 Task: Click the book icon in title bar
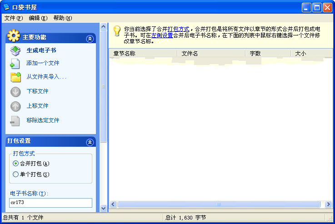point(6,7)
